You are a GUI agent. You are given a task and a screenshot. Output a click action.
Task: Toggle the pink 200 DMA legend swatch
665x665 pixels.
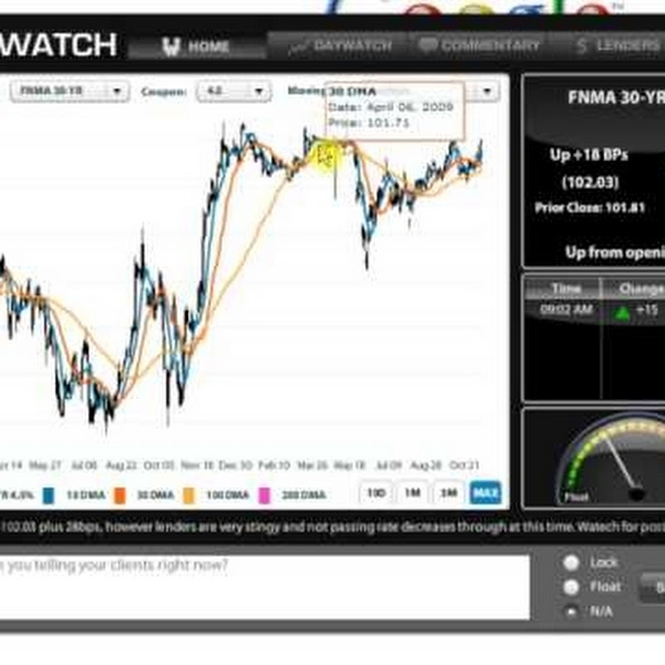(264, 495)
